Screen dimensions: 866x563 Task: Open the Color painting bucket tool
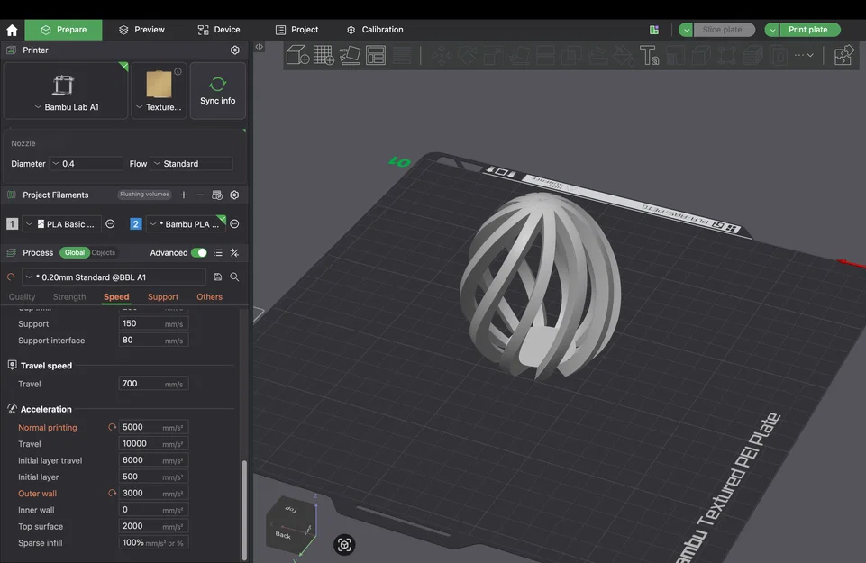pyautogui.click(x=624, y=55)
